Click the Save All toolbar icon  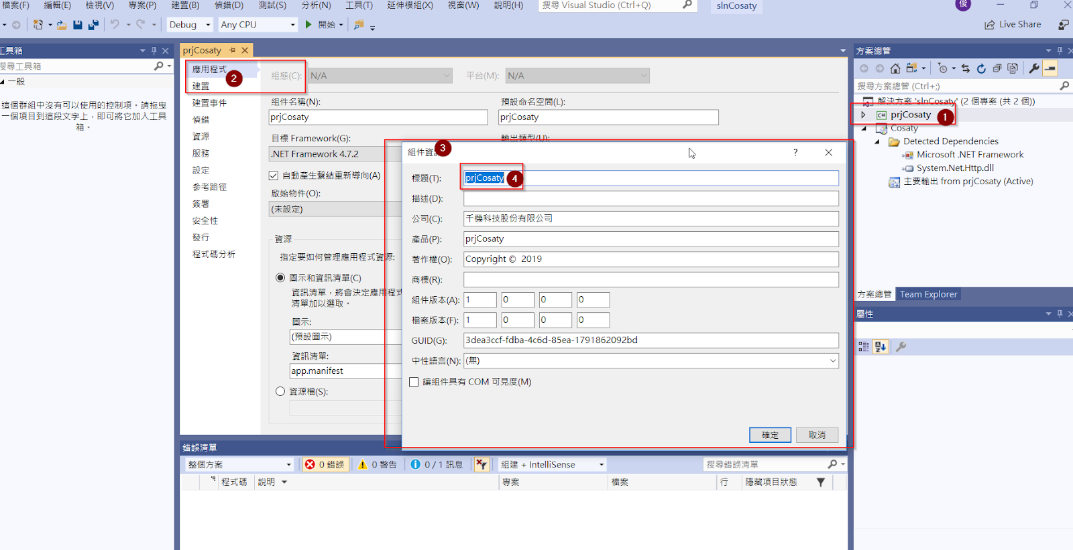93,25
